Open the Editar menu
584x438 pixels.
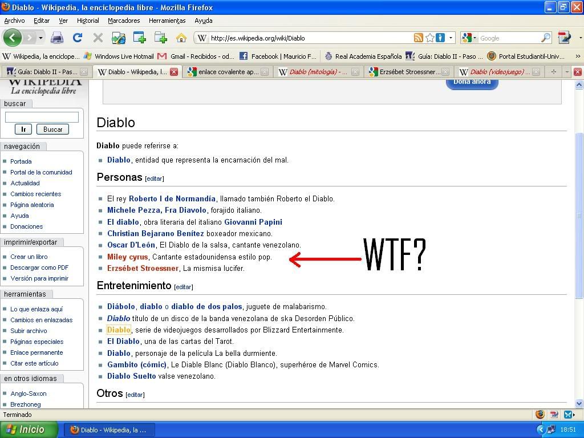(x=41, y=21)
